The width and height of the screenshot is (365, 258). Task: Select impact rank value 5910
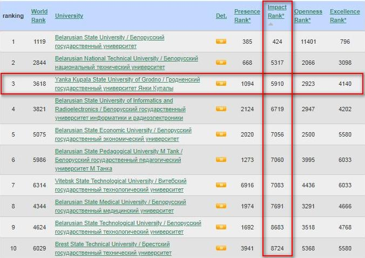[x=277, y=84]
